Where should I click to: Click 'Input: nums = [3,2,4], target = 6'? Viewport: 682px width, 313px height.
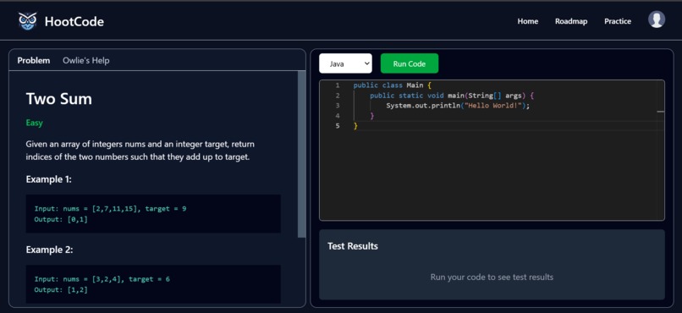tap(102, 279)
